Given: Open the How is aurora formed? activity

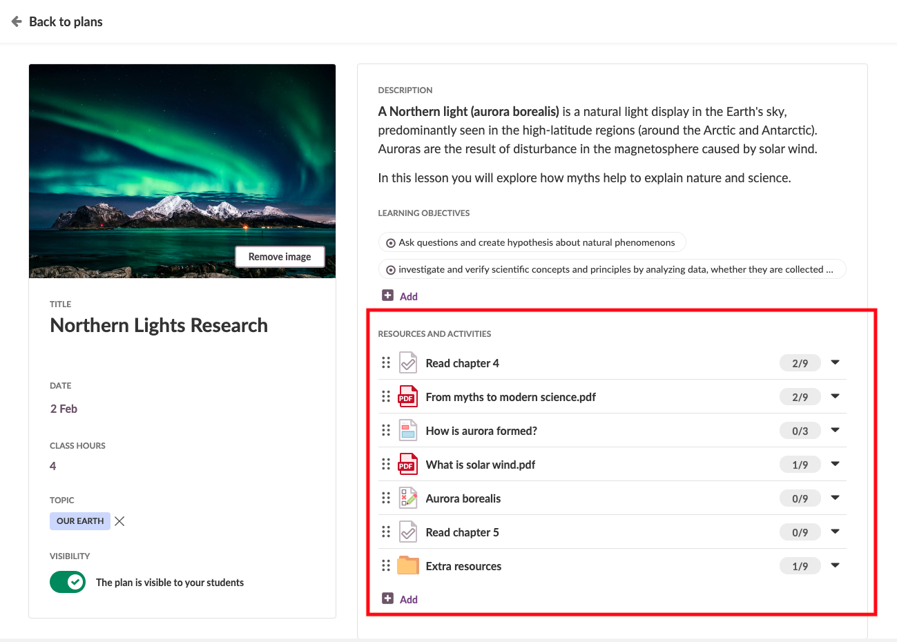Looking at the screenshot, I should pos(481,431).
